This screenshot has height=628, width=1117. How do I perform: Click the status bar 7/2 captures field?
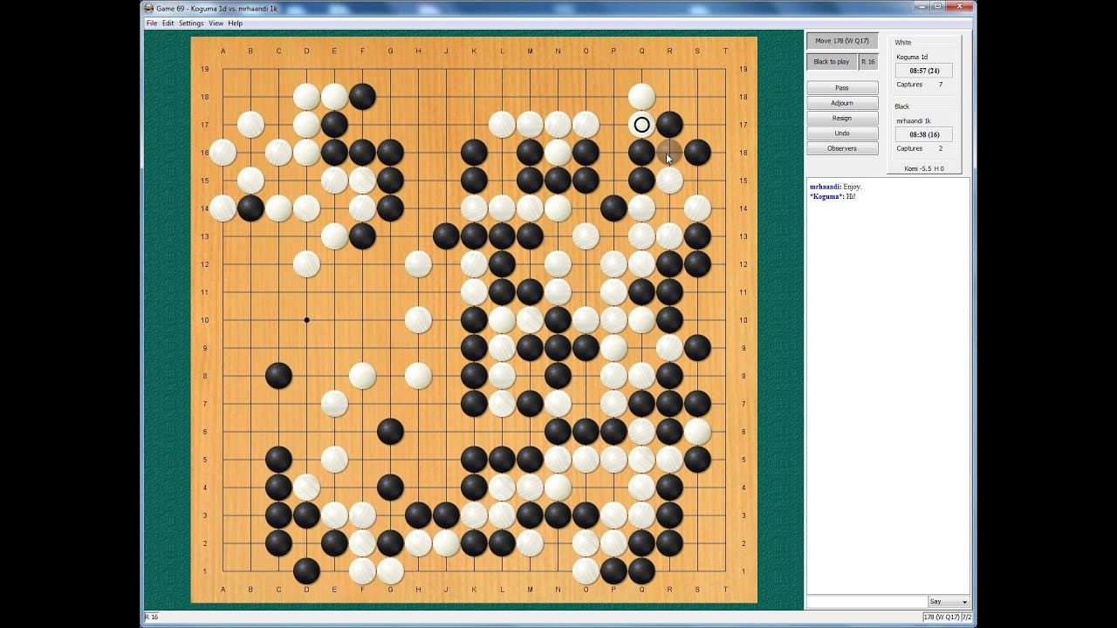[966, 618]
